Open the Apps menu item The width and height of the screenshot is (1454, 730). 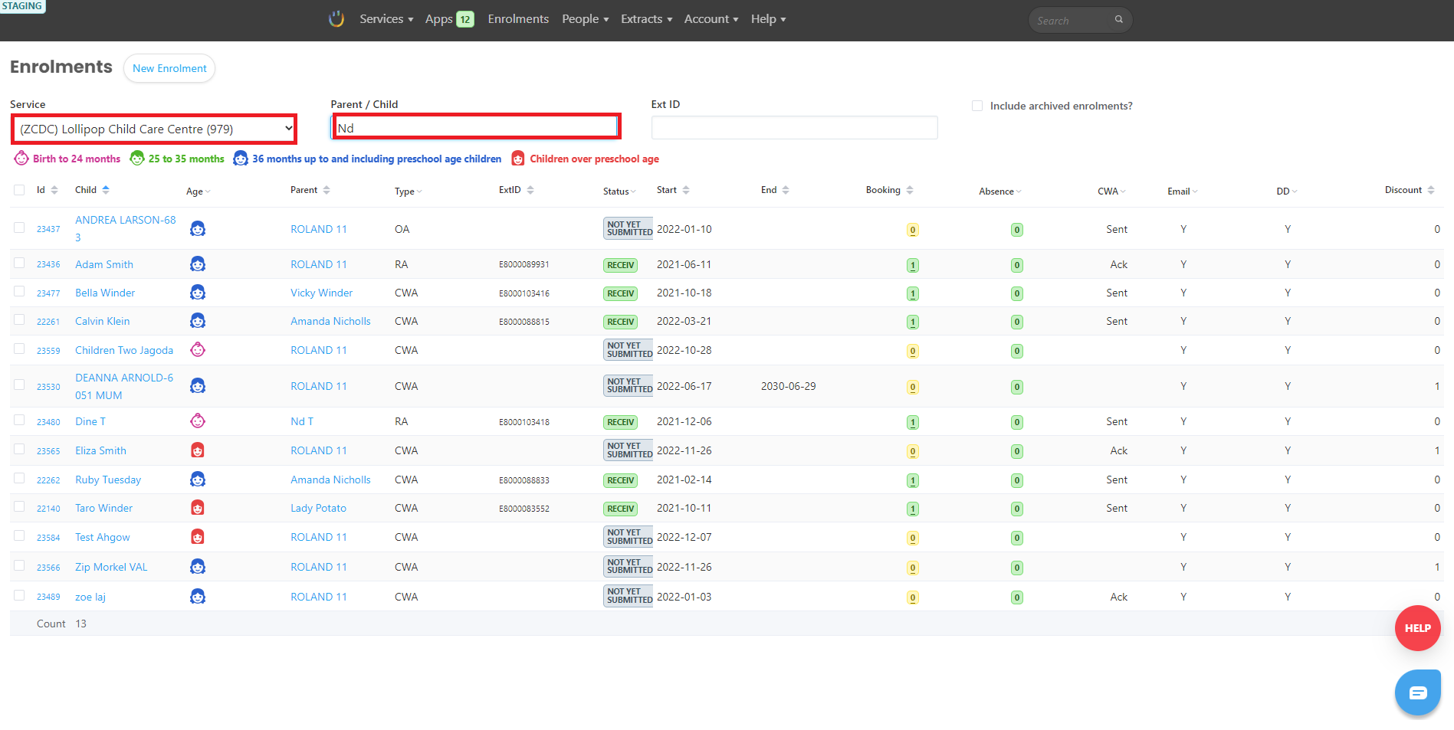(x=449, y=19)
